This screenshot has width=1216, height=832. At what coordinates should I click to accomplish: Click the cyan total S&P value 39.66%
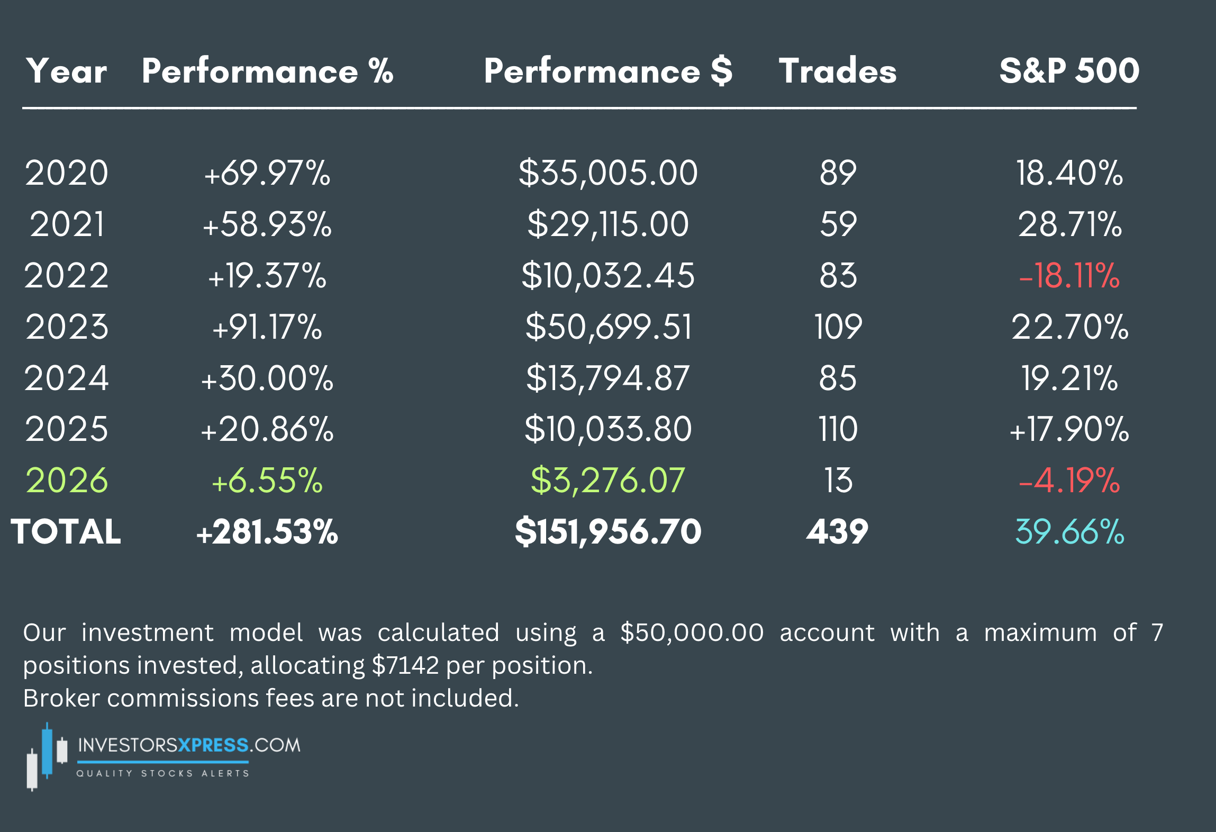(1069, 532)
